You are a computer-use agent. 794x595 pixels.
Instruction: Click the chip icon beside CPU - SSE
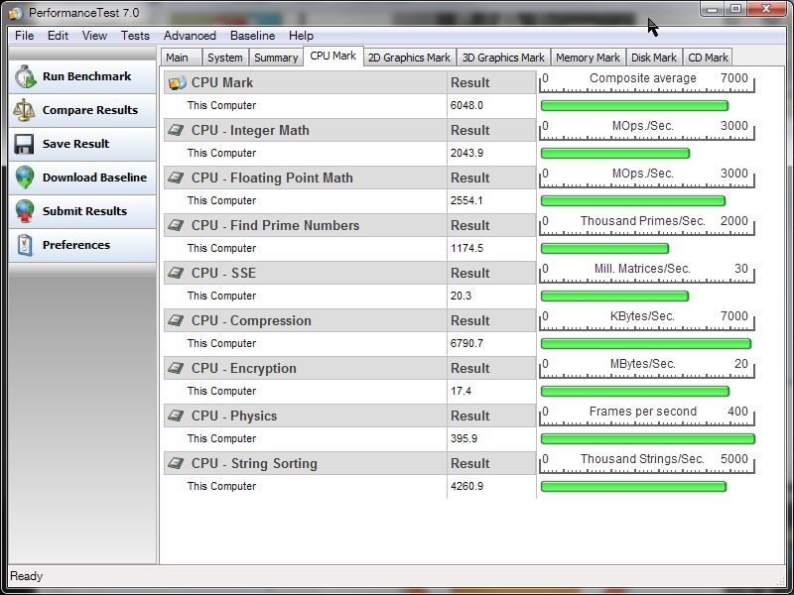click(x=176, y=273)
